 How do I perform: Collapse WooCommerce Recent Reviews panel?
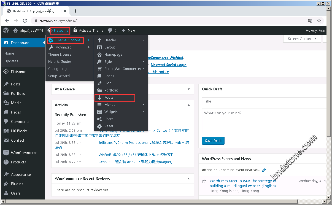click(x=189, y=179)
